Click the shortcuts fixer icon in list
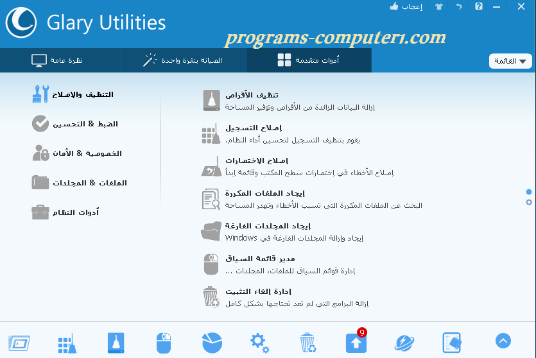 point(211,167)
